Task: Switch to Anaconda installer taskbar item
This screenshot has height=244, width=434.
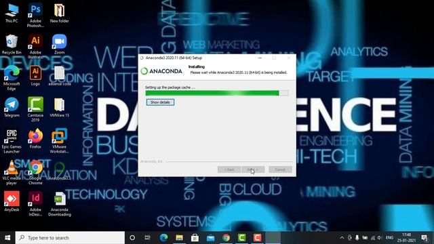Action: (273, 238)
